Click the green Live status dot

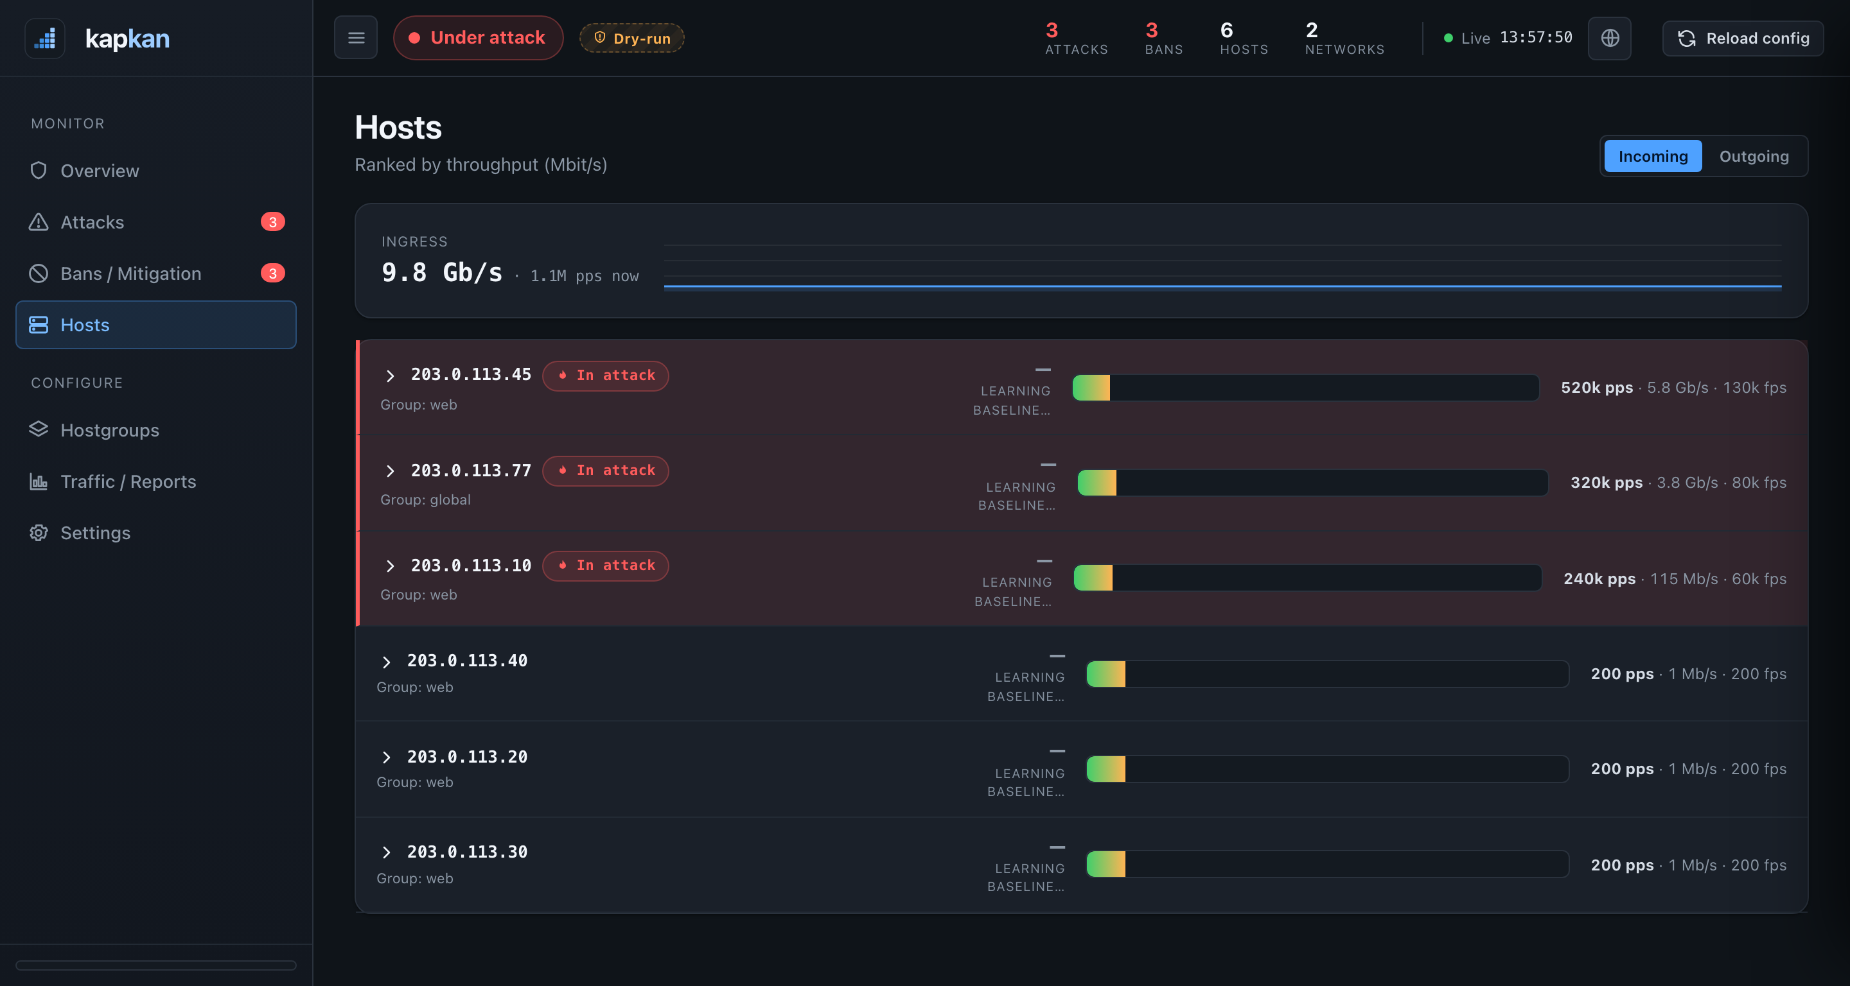(x=1449, y=38)
